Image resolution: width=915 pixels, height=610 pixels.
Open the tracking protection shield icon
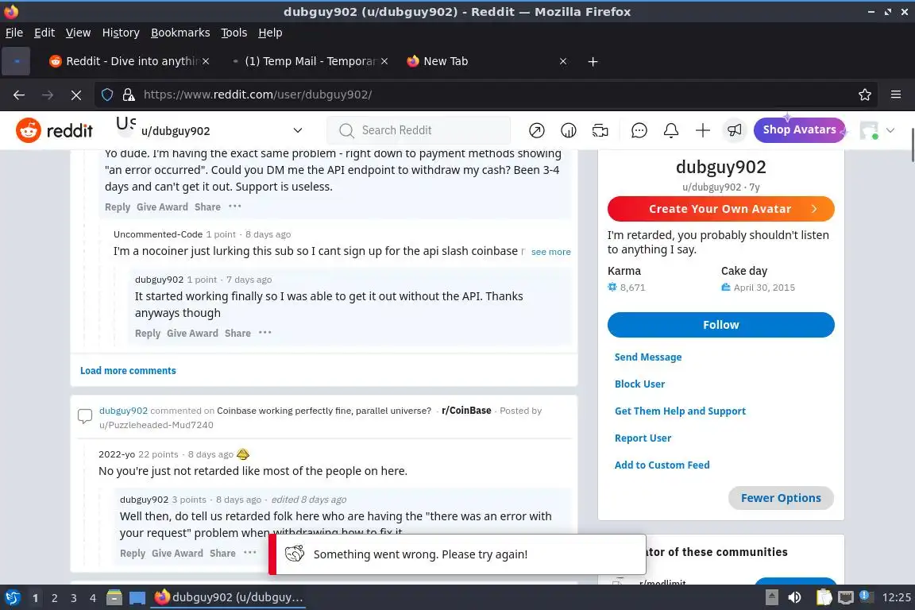(x=107, y=95)
